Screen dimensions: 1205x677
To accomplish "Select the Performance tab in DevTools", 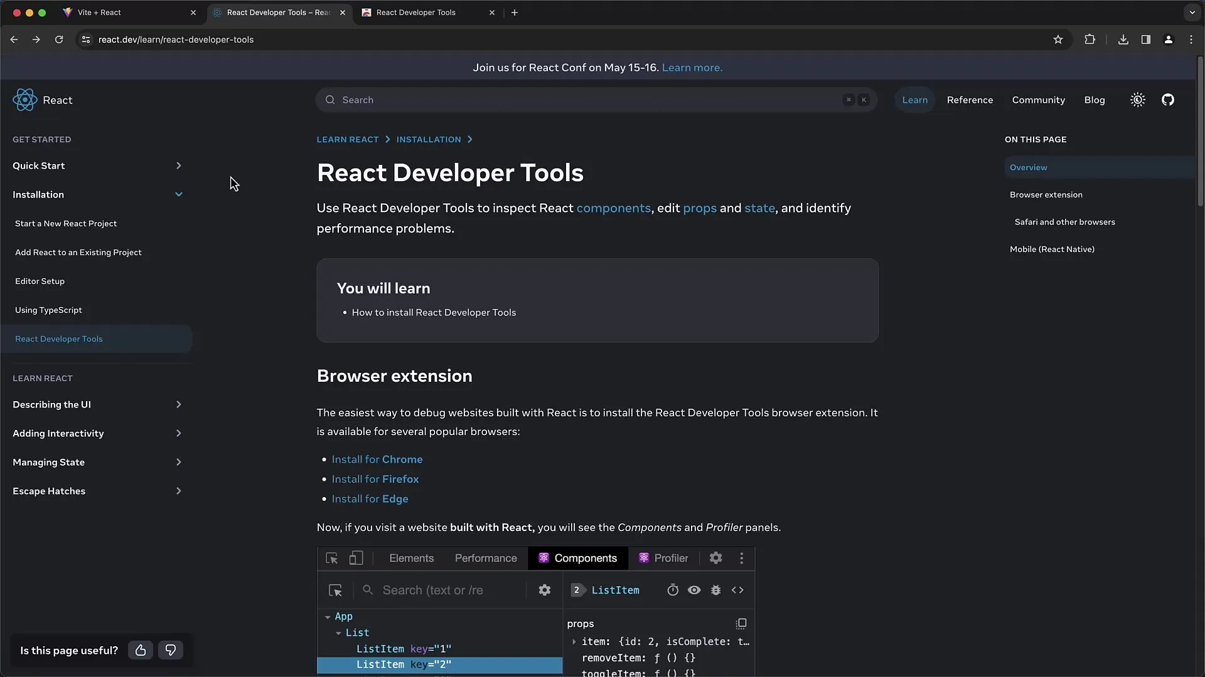I will point(486,558).
